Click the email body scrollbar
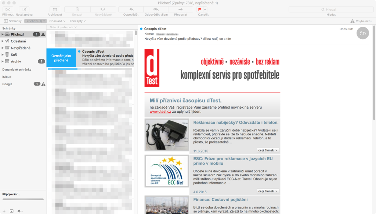 pos(374,73)
